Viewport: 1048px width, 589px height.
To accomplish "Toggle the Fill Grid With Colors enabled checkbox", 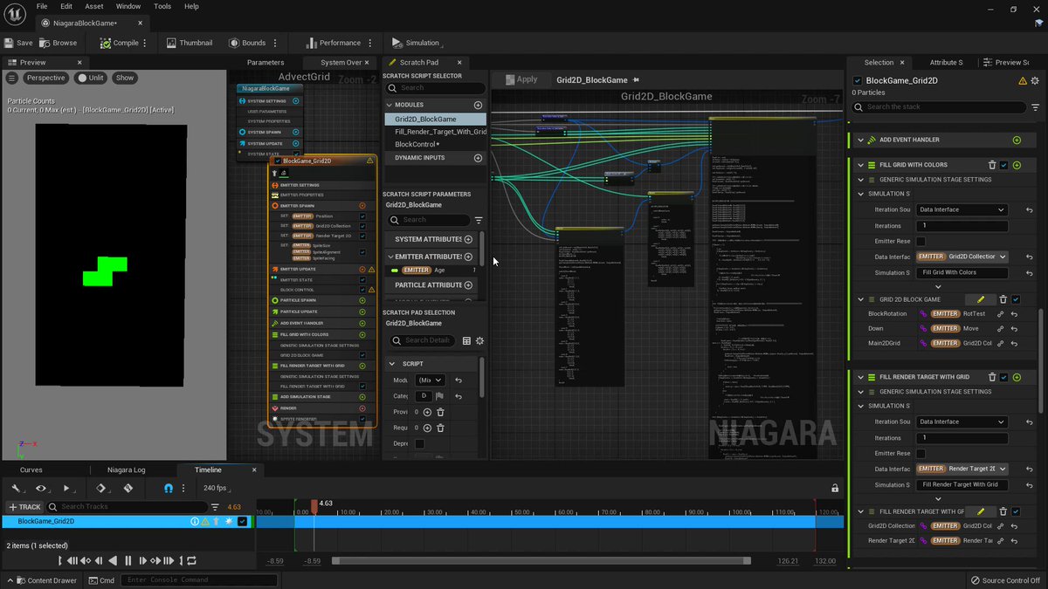I will point(1004,165).
